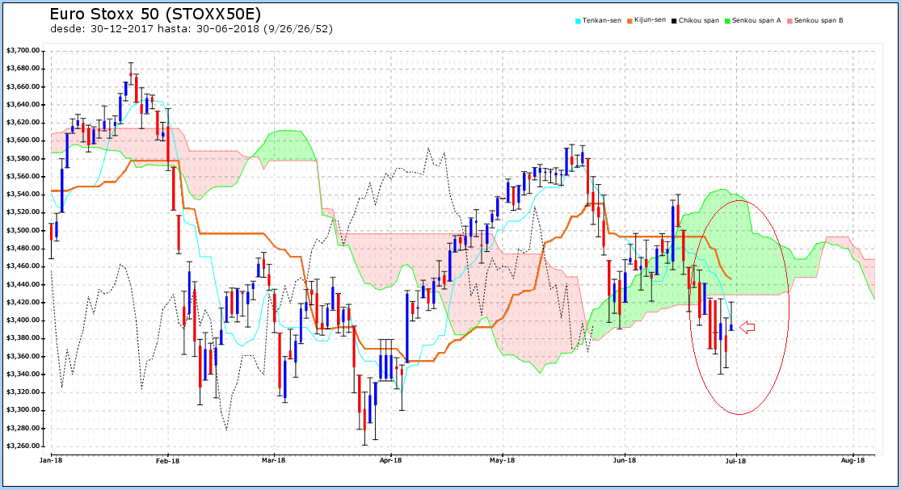Click the $3,620.00 price axis label

click(x=23, y=122)
